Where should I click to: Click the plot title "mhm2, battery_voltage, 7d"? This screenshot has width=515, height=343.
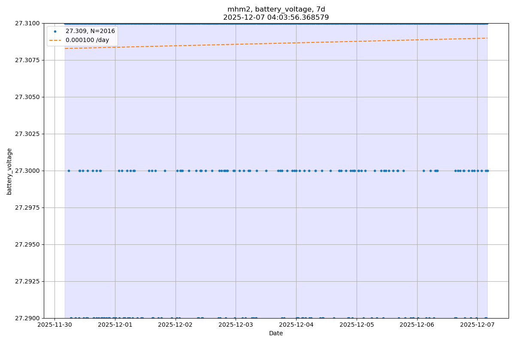point(276,9)
